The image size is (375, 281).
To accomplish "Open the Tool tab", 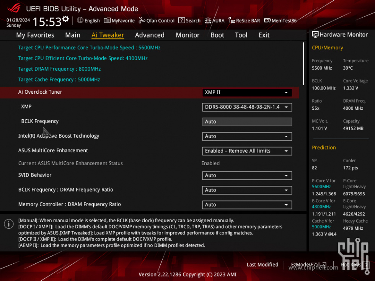I will pos(241,35).
